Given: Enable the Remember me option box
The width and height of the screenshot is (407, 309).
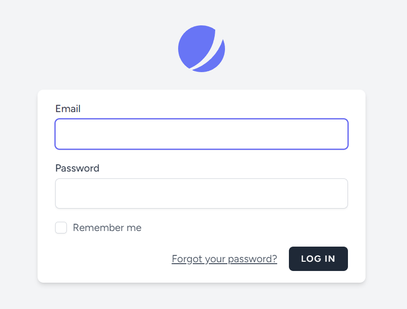Looking at the screenshot, I should point(61,228).
